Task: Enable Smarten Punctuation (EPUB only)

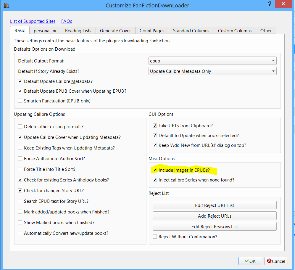Action: point(20,101)
